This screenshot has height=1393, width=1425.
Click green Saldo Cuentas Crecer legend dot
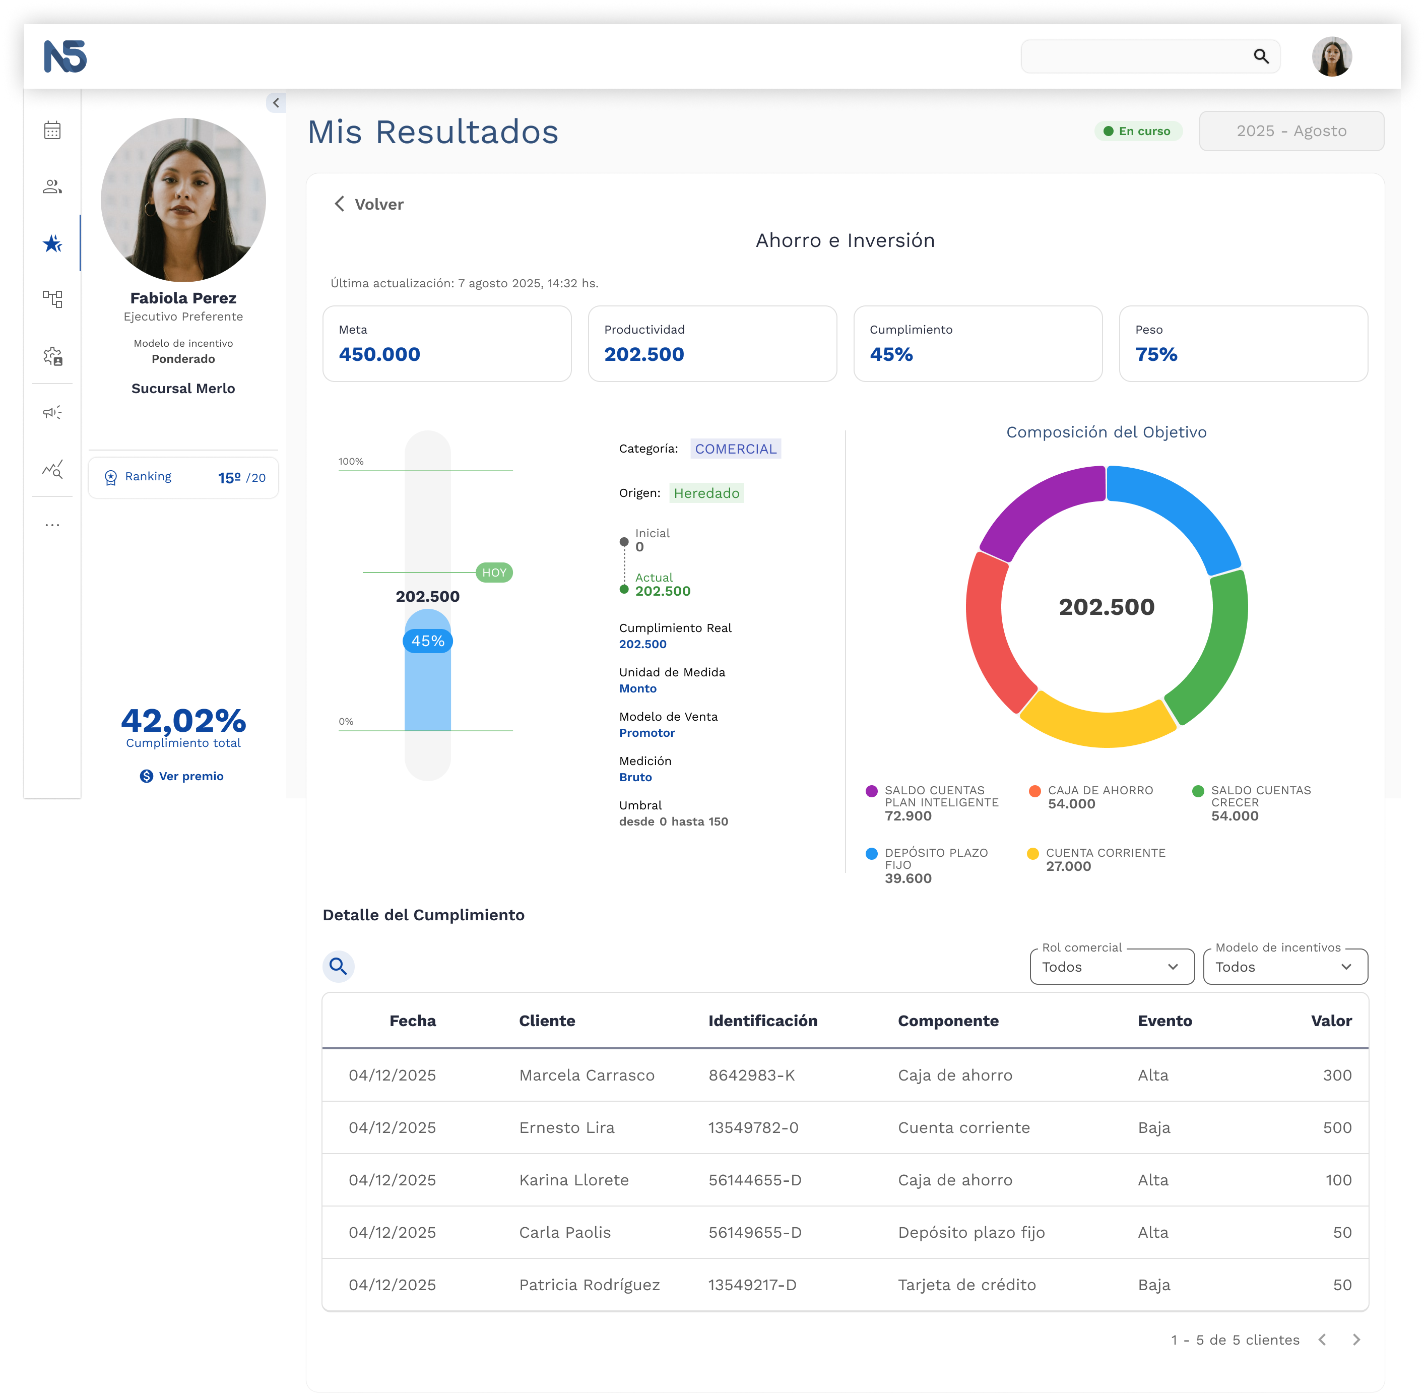click(x=1198, y=791)
